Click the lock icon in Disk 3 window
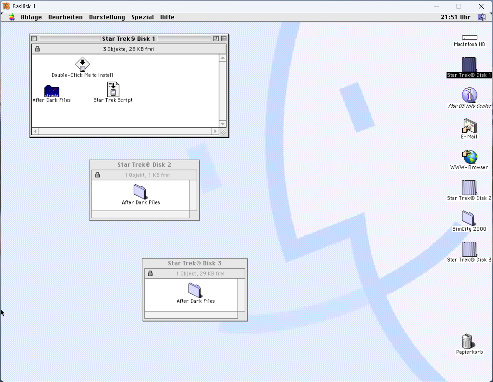Viewport: 493px width, 382px height. (x=150, y=274)
